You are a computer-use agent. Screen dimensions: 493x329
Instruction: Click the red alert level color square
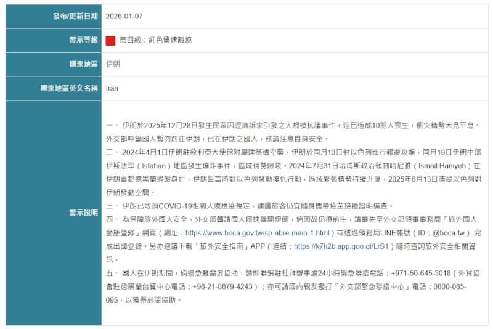[111, 40]
